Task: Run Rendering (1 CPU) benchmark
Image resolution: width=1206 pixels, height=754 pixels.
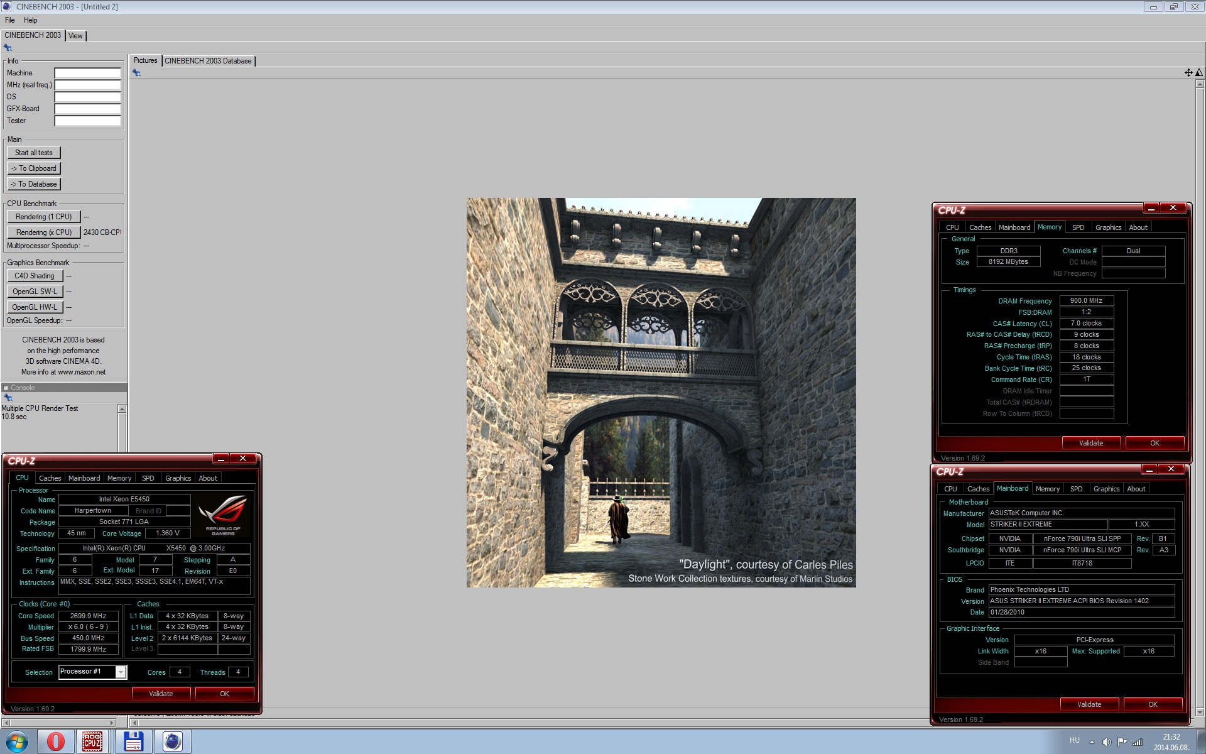Action: point(44,217)
